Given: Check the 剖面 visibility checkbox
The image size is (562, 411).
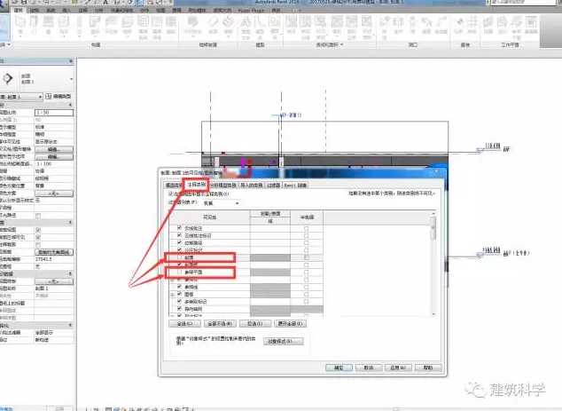Looking at the screenshot, I should pos(180,257).
